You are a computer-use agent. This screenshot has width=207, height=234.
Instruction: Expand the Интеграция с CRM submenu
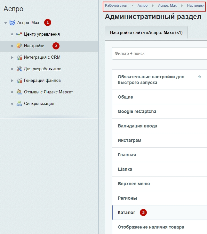[x=12, y=57]
